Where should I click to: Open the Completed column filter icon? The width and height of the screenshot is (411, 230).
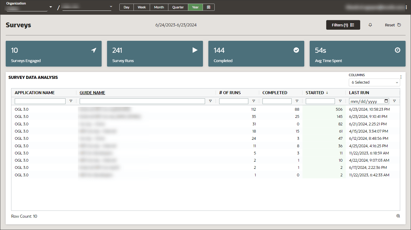(x=297, y=101)
